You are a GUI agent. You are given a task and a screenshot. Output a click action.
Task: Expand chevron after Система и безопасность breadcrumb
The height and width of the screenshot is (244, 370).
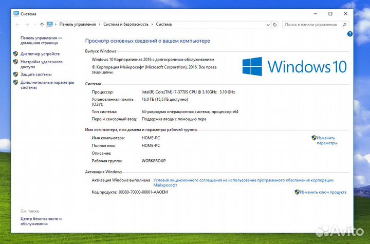pos(152,25)
